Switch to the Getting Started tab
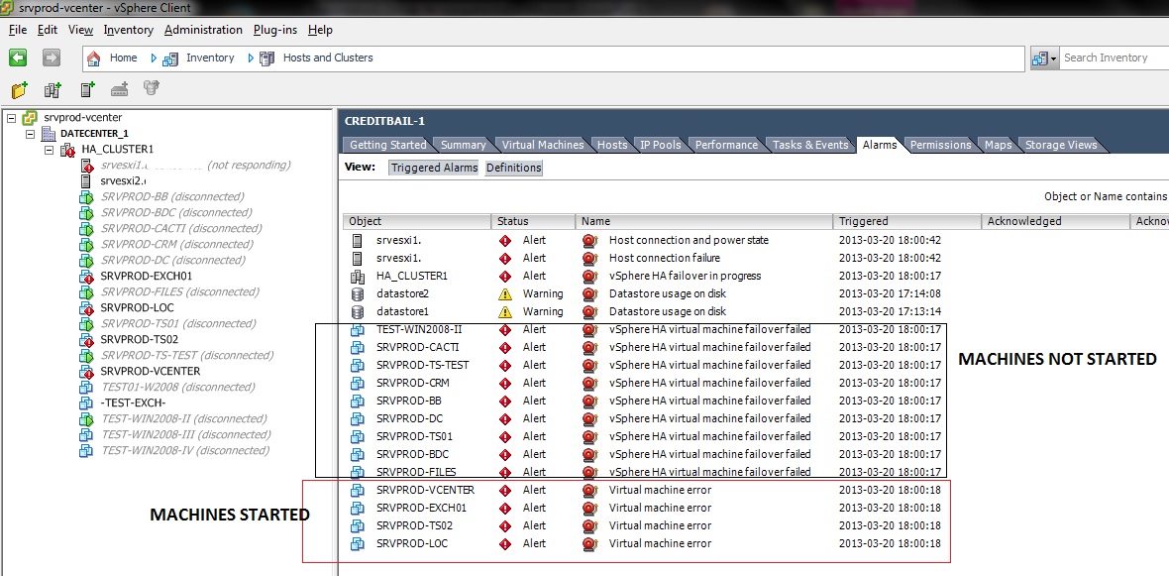The height and width of the screenshot is (576, 1169). click(x=387, y=145)
